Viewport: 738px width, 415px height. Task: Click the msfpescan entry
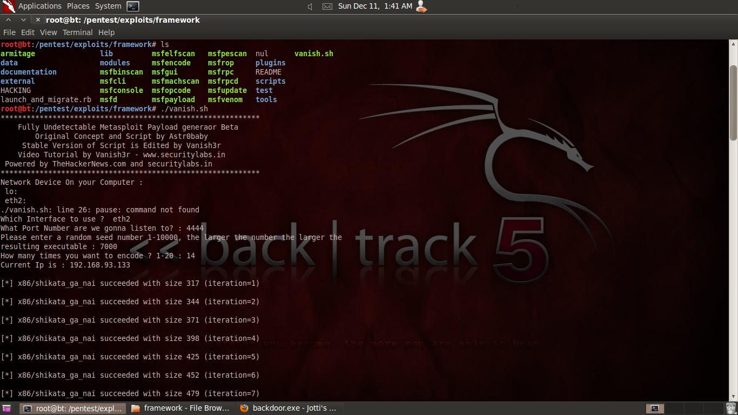[227, 53]
